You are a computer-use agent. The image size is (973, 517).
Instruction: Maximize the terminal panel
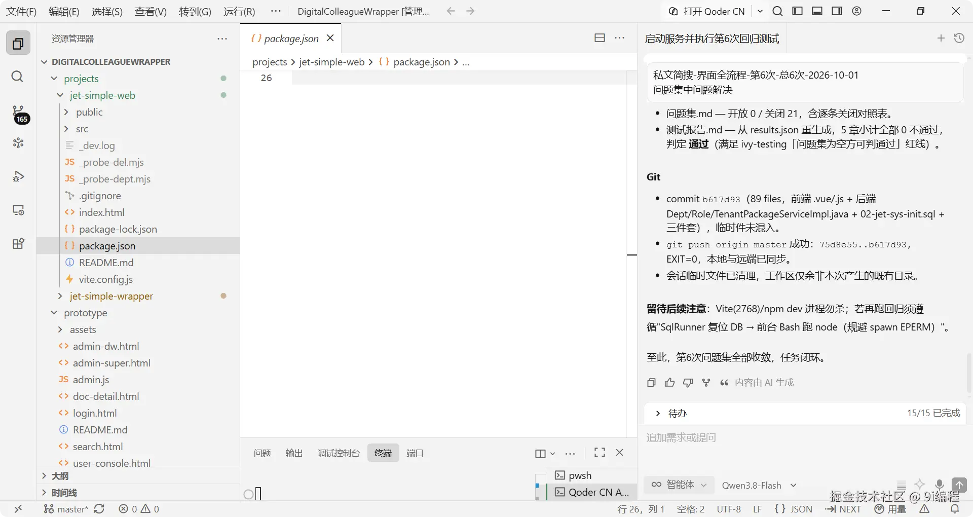coord(600,453)
